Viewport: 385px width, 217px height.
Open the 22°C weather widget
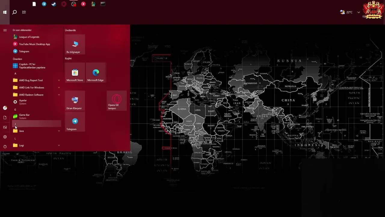coord(346,12)
